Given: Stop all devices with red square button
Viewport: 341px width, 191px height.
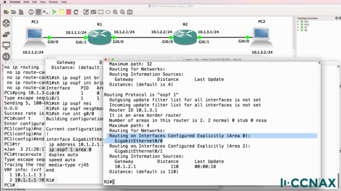Looking at the screenshot, I should tap(69, 12).
